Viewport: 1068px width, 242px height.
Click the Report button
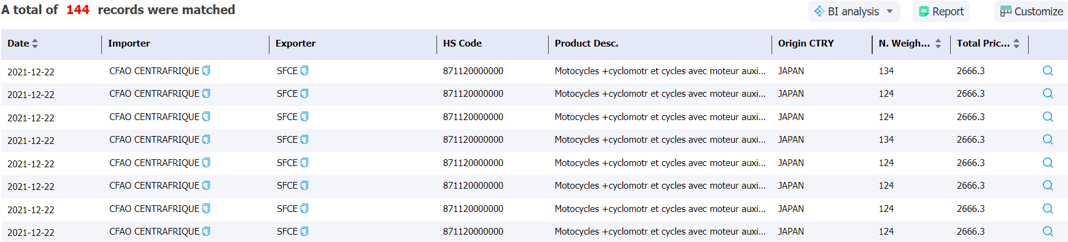(x=941, y=12)
